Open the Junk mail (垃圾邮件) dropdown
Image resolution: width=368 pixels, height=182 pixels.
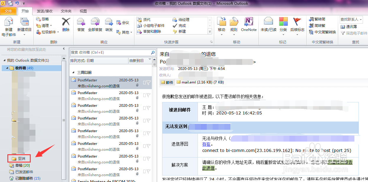click(48, 32)
